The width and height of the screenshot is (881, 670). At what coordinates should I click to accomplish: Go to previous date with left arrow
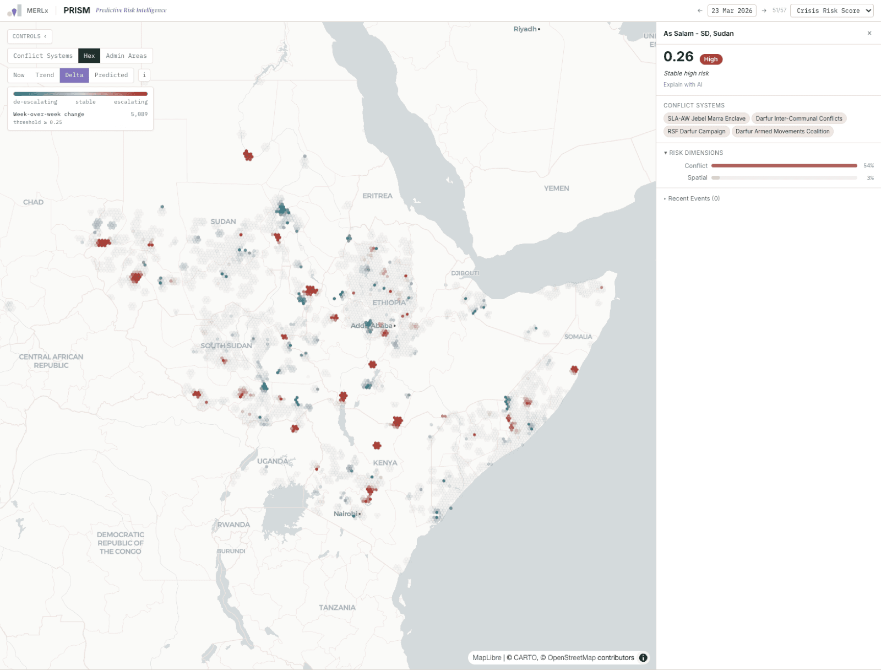click(700, 10)
